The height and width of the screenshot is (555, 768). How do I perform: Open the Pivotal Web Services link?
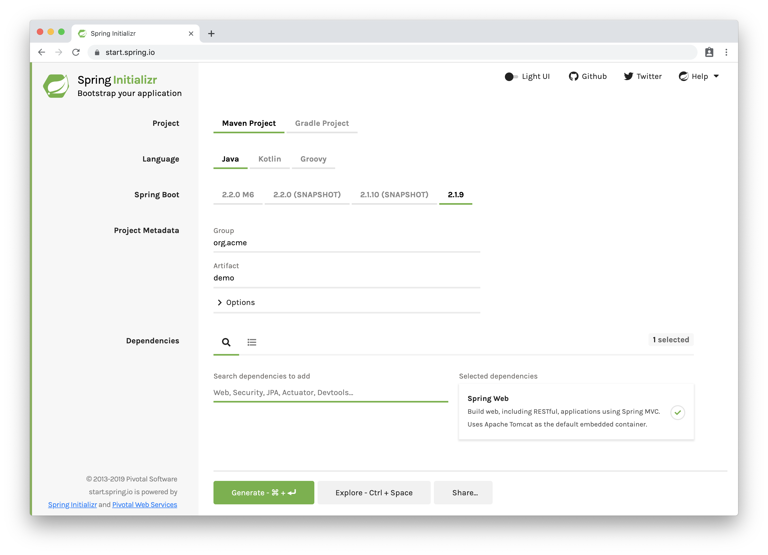point(145,505)
